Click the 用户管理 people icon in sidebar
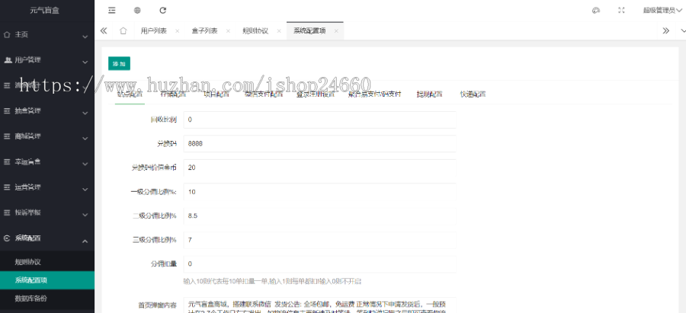This screenshot has width=686, height=313. click(x=8, y=60)
